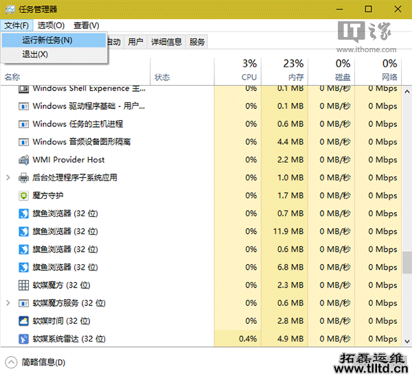The height and width of the screenshot is (378, 412).
Task: Click the Windows 音频设备图形隔离 icon
Action: coord(23,142)
